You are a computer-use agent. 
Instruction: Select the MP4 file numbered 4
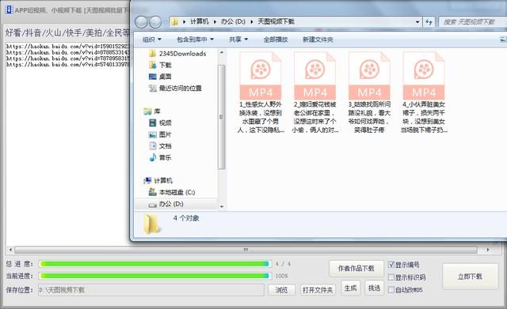[424, 76]
